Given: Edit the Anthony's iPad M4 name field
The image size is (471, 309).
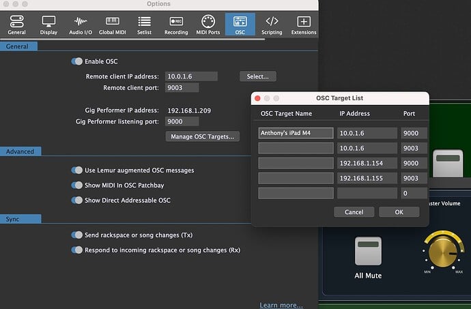Looking at the screenshot, I should 296,134.
